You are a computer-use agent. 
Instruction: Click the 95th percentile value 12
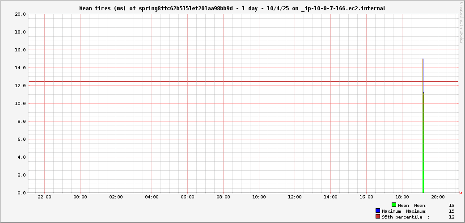[452, 217]
